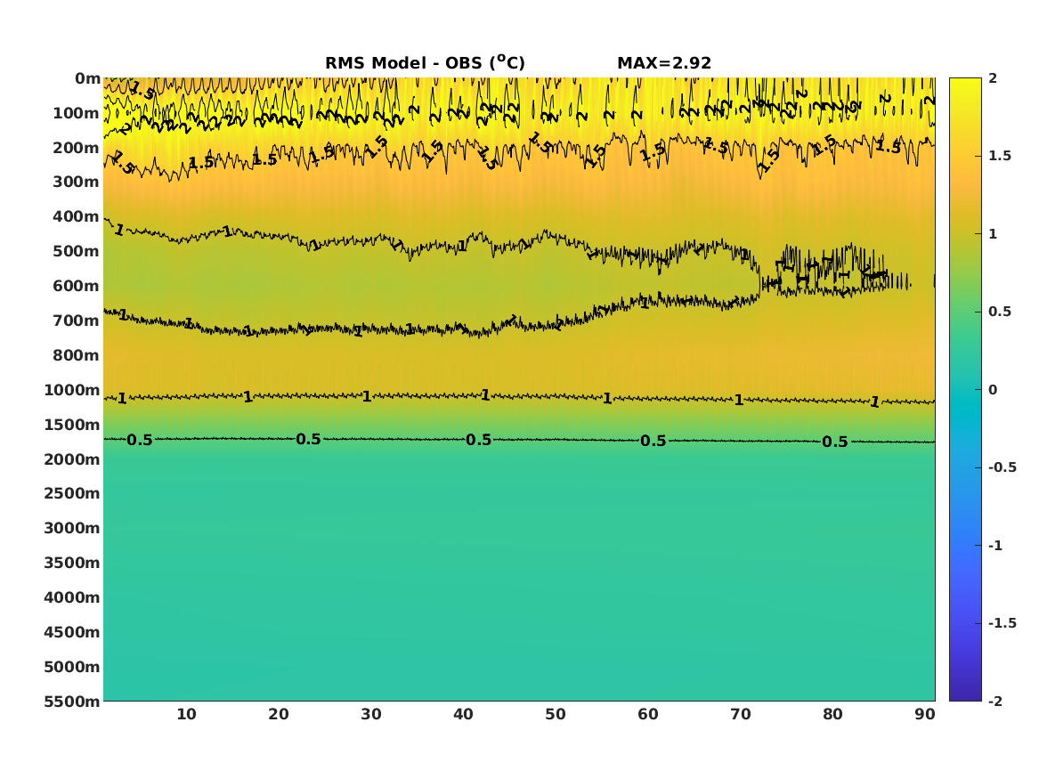Click the dark blue bottom of the colorbar
The image size is (1039, 779).
[x=965, y=695]
